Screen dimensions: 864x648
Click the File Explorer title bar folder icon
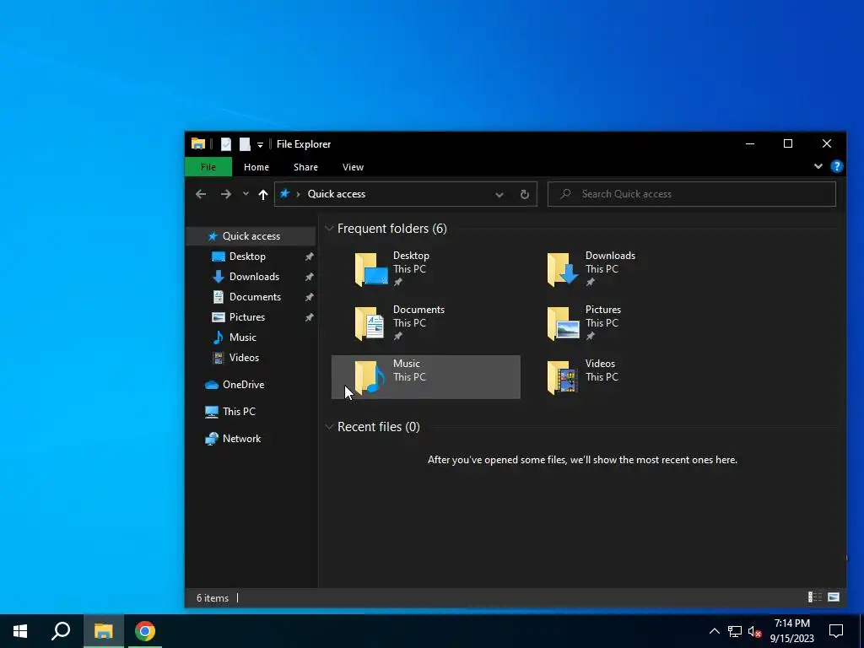198,143
